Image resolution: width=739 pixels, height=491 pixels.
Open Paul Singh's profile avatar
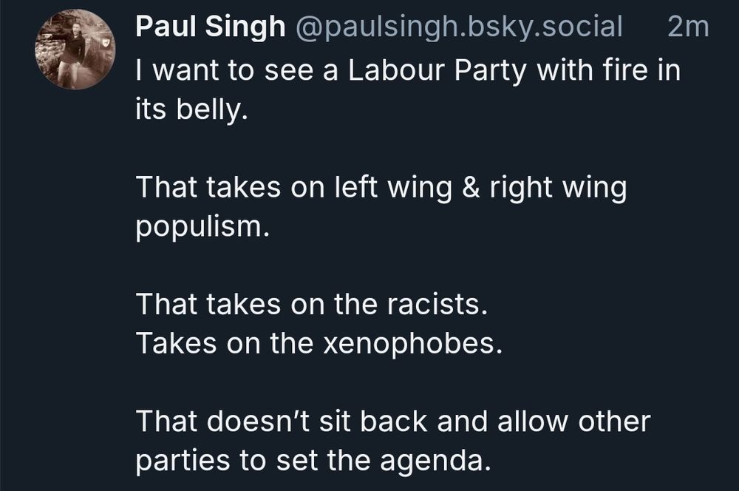click(75, 49)
